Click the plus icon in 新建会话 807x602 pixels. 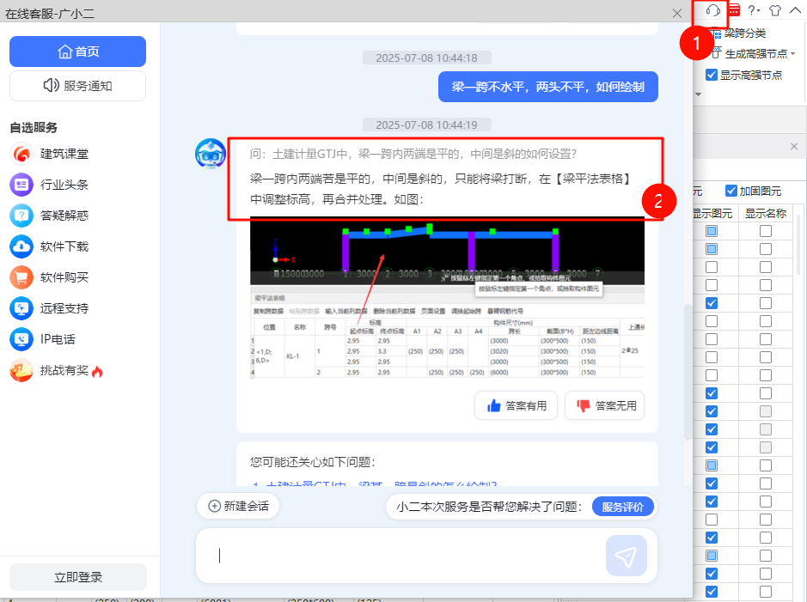214,506
